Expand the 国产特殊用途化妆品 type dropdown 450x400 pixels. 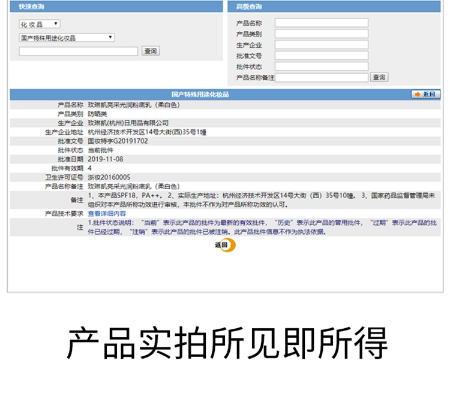tap(67, 38)
